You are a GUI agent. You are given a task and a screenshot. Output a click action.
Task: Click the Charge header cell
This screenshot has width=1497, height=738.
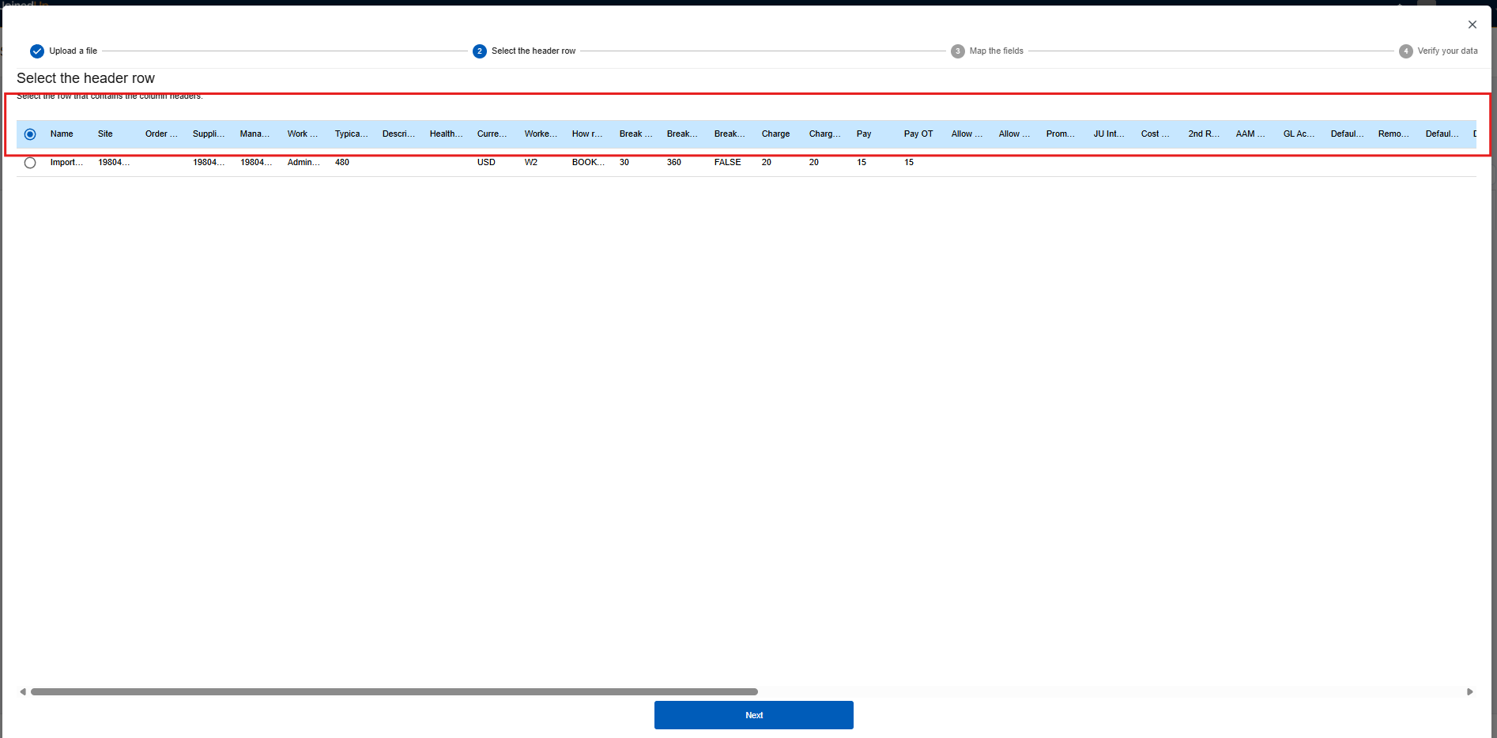[x=775, y=134]
